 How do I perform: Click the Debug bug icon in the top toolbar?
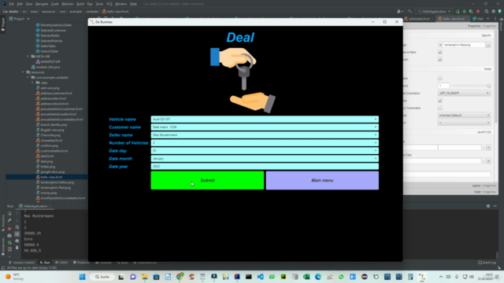click(x=464, y=11)
